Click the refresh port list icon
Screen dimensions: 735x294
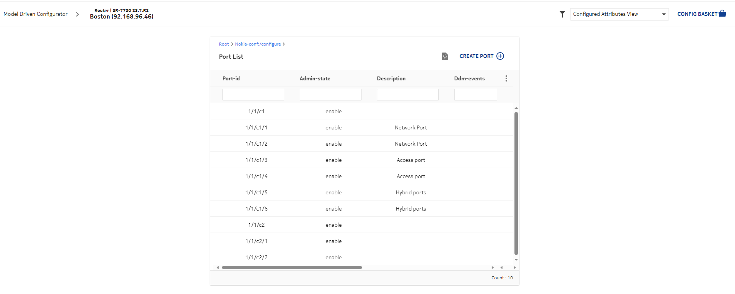pos(445,56)
